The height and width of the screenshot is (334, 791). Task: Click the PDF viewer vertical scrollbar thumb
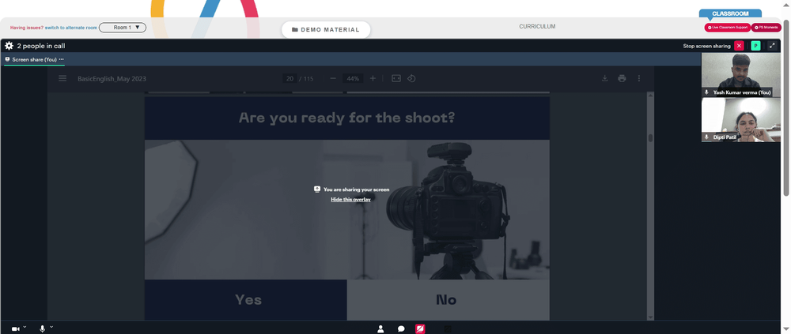click(650, 138)
